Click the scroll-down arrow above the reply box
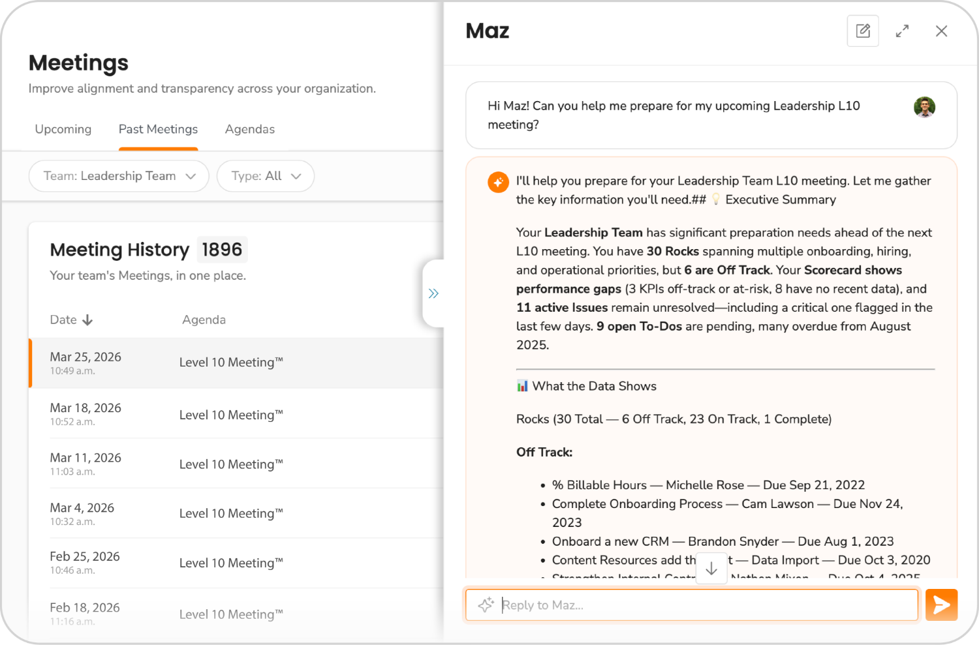Viewport: 979px width, 645px height. tap(711, 568)
